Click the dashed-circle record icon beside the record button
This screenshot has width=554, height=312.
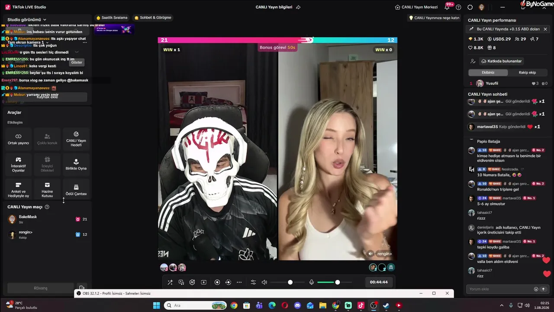(229, 283)
